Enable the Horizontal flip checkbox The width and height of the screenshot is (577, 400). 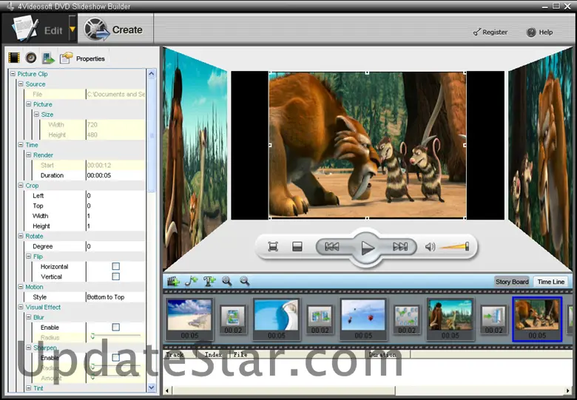(115, 266)
